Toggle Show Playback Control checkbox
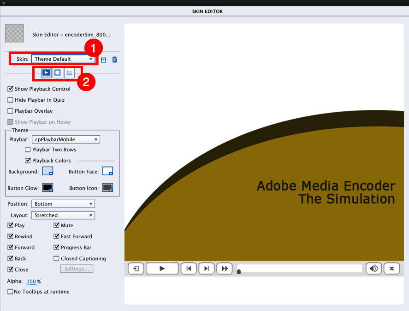 (11, 89)
